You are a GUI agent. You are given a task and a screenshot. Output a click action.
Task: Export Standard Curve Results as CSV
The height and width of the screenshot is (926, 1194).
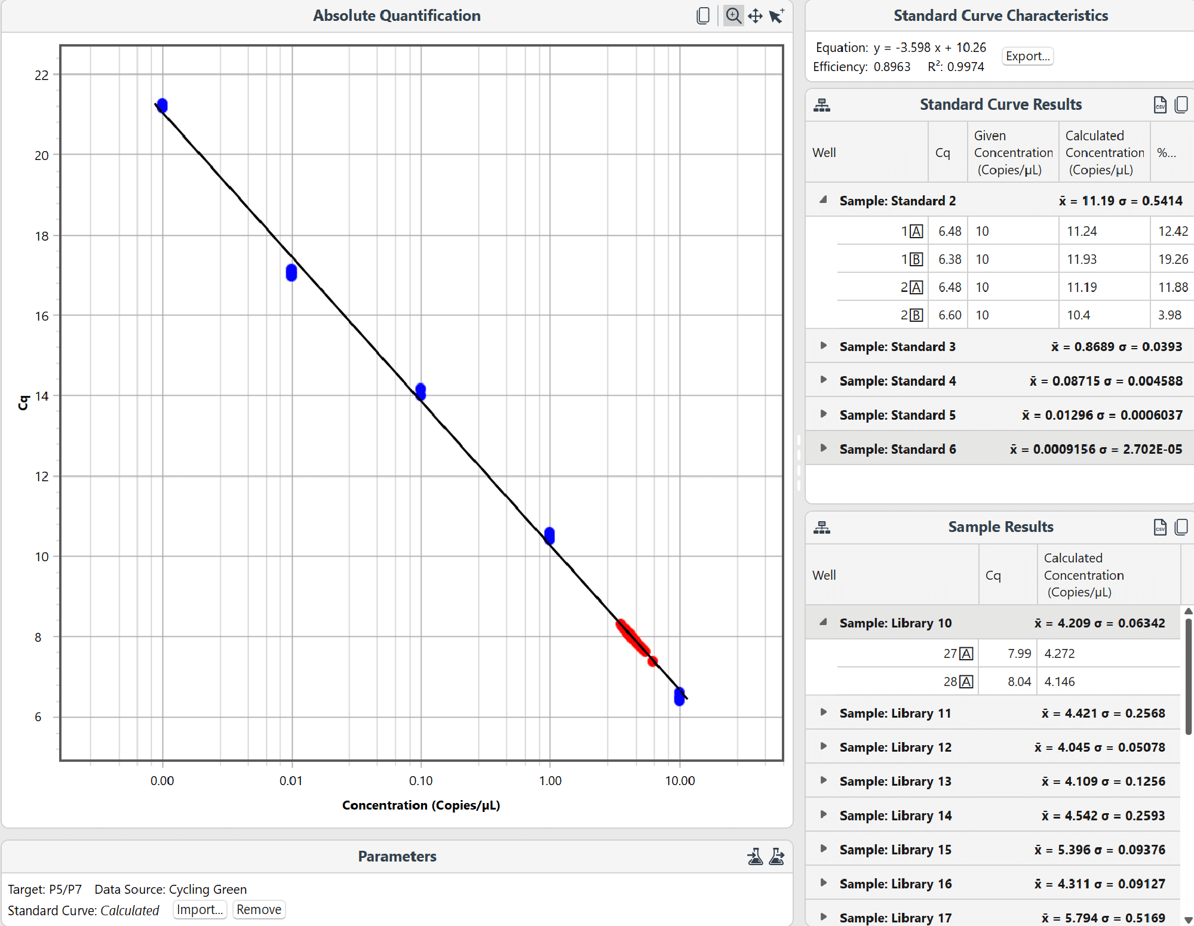(1159, 105)
